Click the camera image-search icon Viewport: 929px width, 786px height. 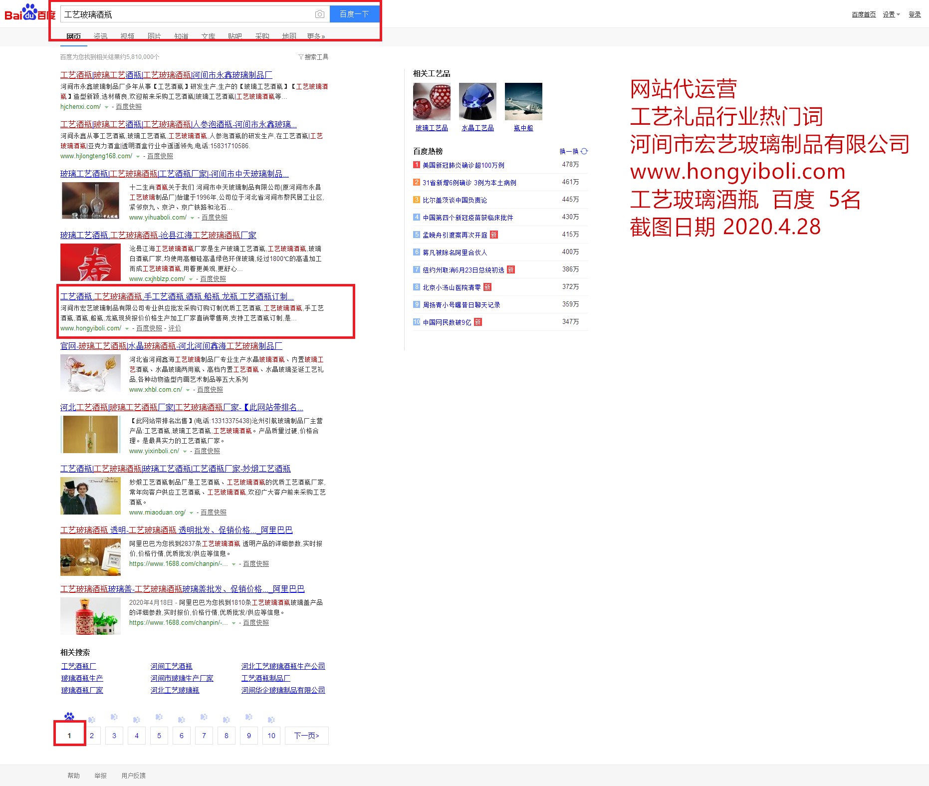[x=320, y=14]
